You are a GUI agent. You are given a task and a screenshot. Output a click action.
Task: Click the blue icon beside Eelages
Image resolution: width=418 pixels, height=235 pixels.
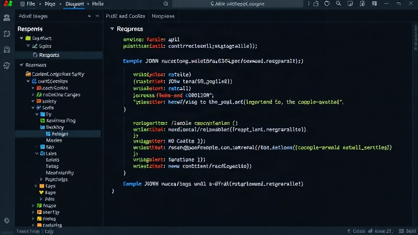pyautogui.click(x=48, y=134)
